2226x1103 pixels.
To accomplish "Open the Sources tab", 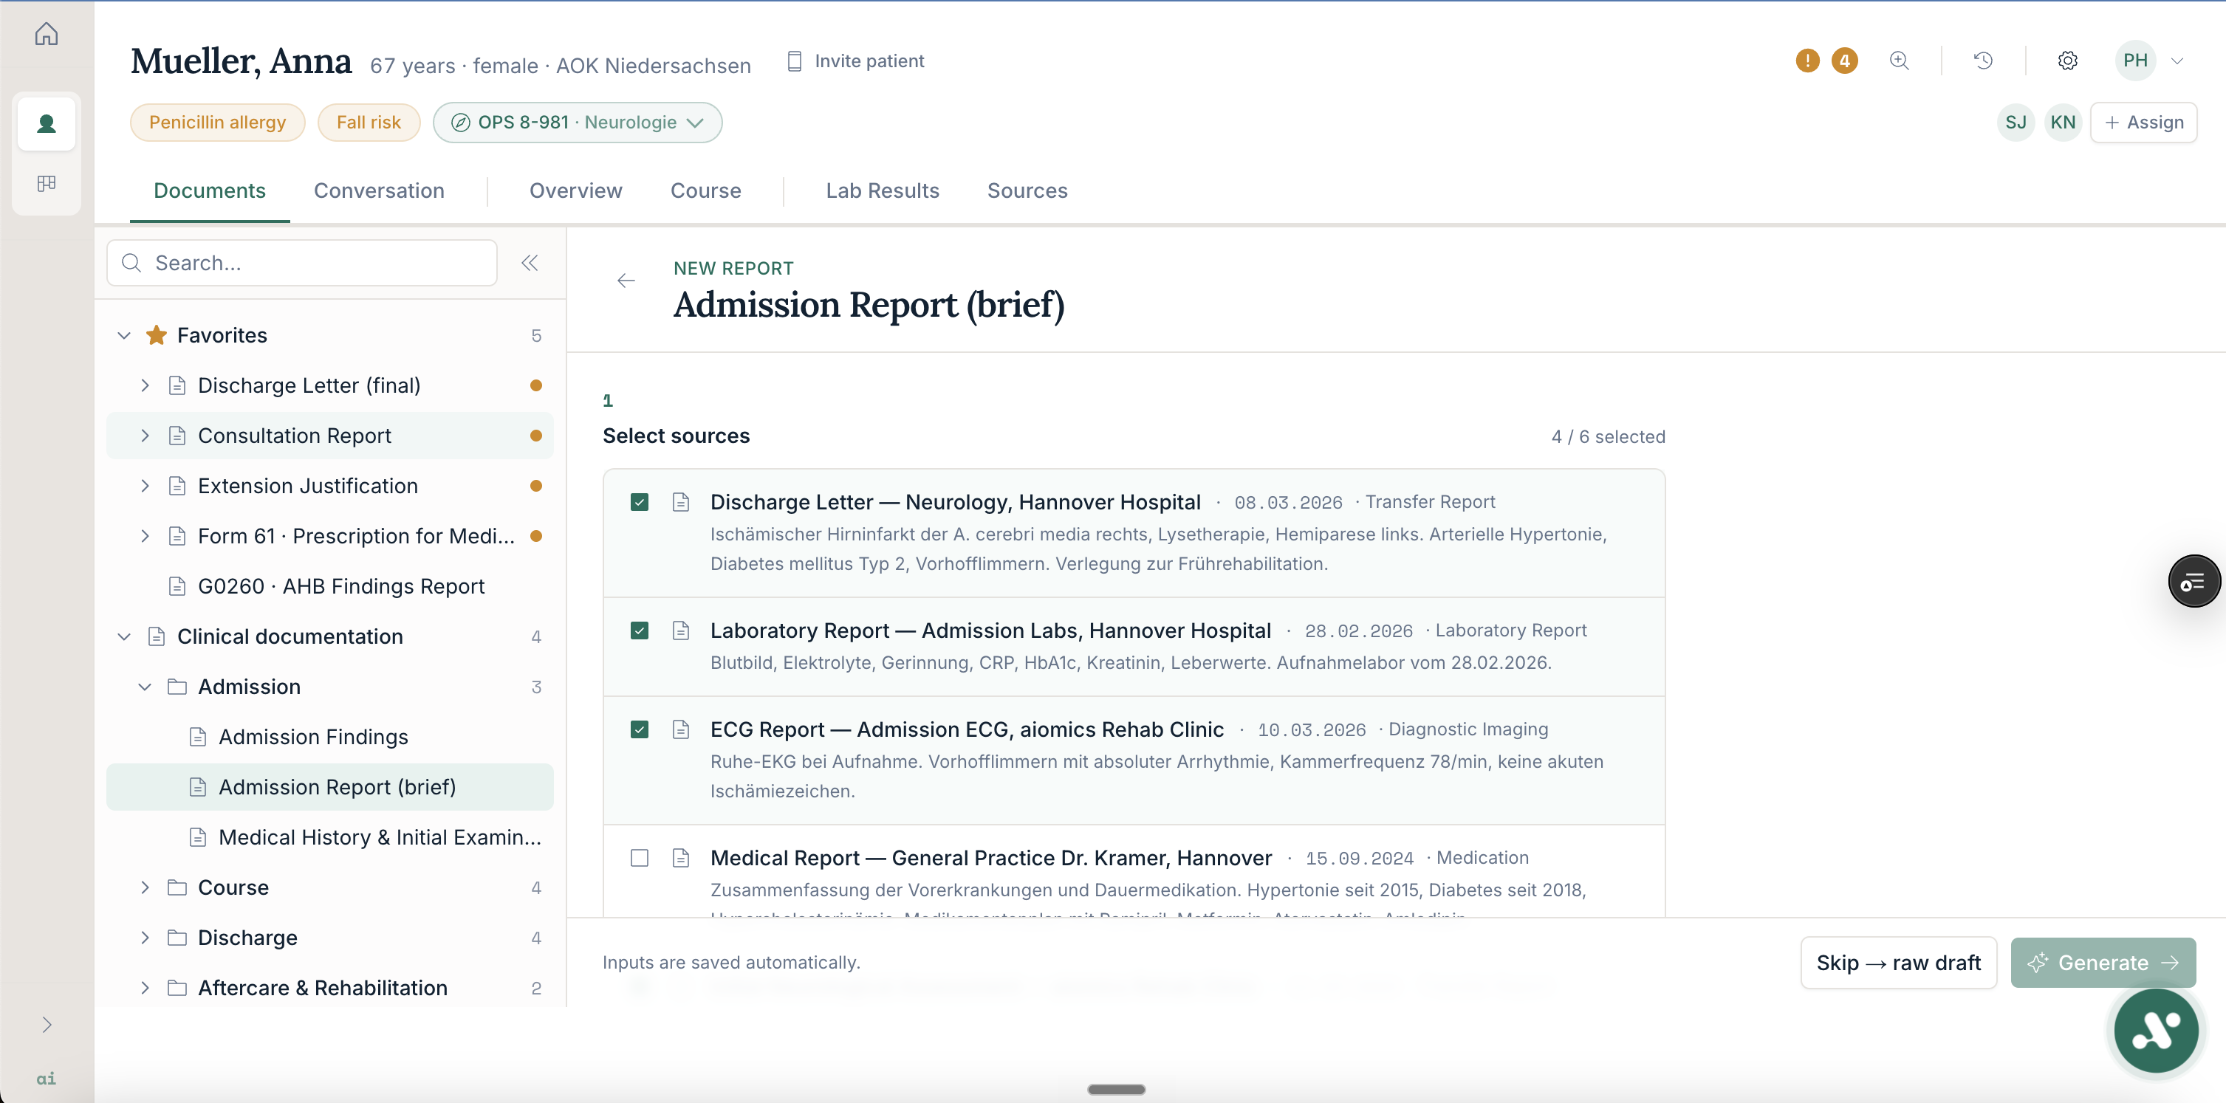I will 1027,191.
